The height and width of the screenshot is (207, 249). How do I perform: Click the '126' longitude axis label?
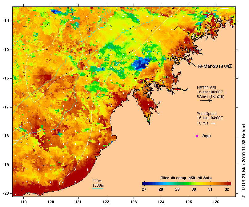(x=216, y=202)
